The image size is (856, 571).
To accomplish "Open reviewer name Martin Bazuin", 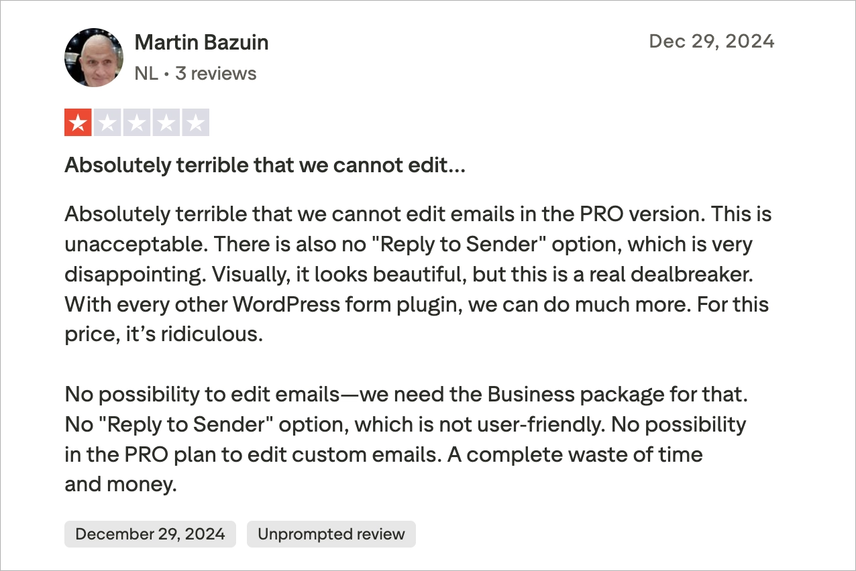I will (201, 43).
